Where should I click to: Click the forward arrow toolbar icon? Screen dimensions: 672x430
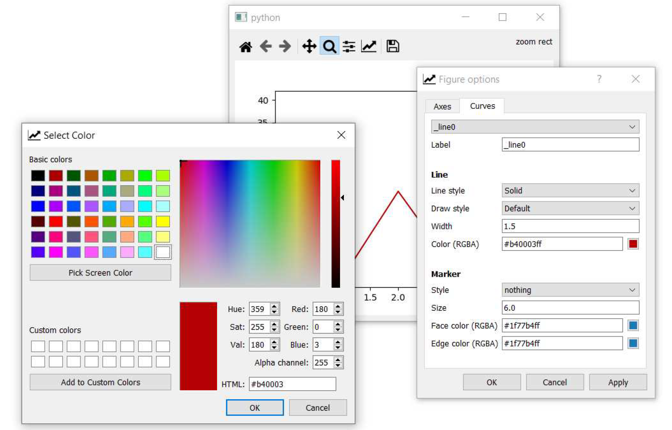pyautogui.click(x=285, y=46)
